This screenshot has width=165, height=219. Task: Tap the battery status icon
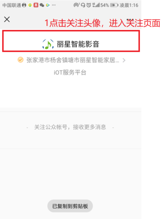pyautogui.click(x=114, y=5)
